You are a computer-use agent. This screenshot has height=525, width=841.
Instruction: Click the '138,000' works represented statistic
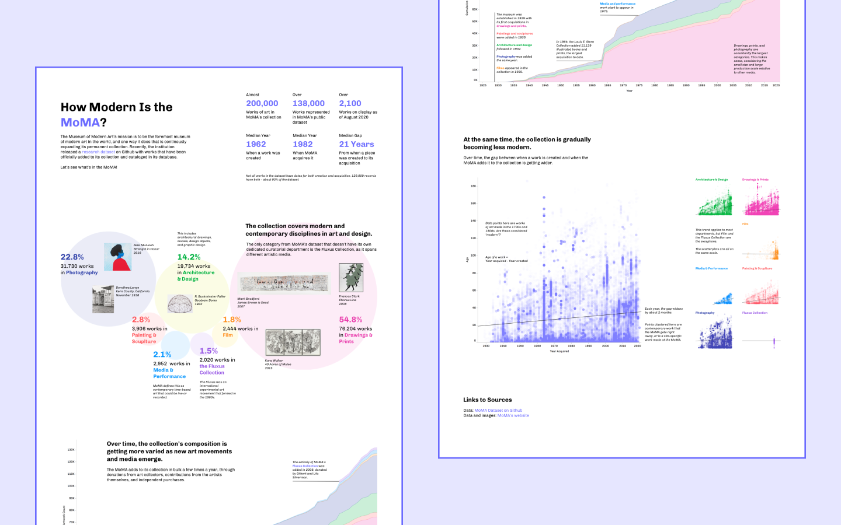[308, 103]
